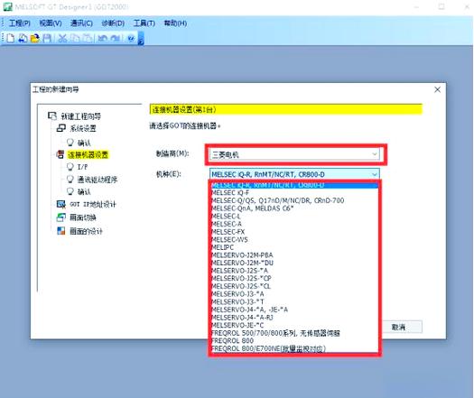Choose MELSERVO-J3-*A from the list

click(294, 294)
